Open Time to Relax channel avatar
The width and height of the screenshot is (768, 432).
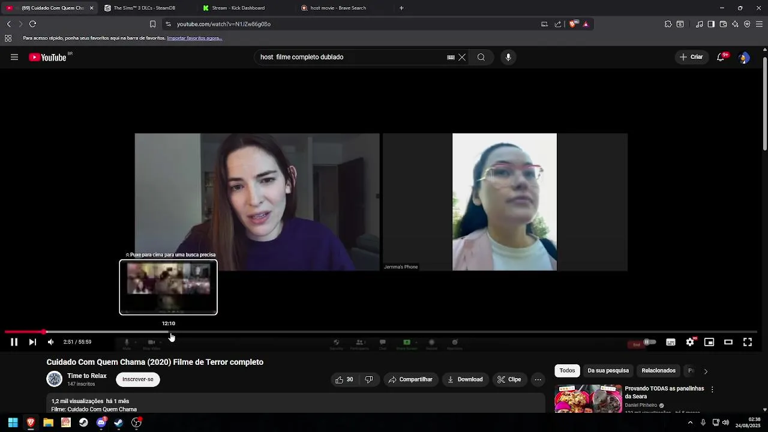click(55, 379)
